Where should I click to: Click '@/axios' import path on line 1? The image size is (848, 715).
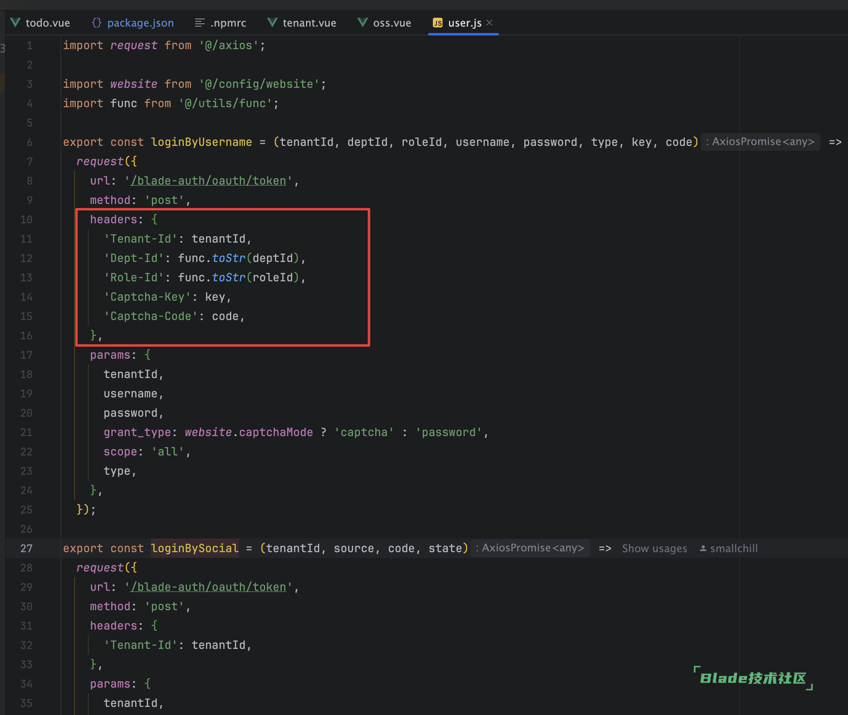click(229, 46)
